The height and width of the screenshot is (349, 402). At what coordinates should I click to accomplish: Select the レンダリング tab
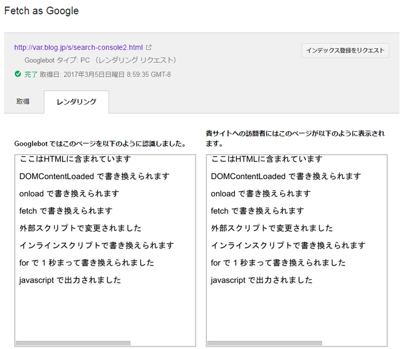tap(77, 102)
